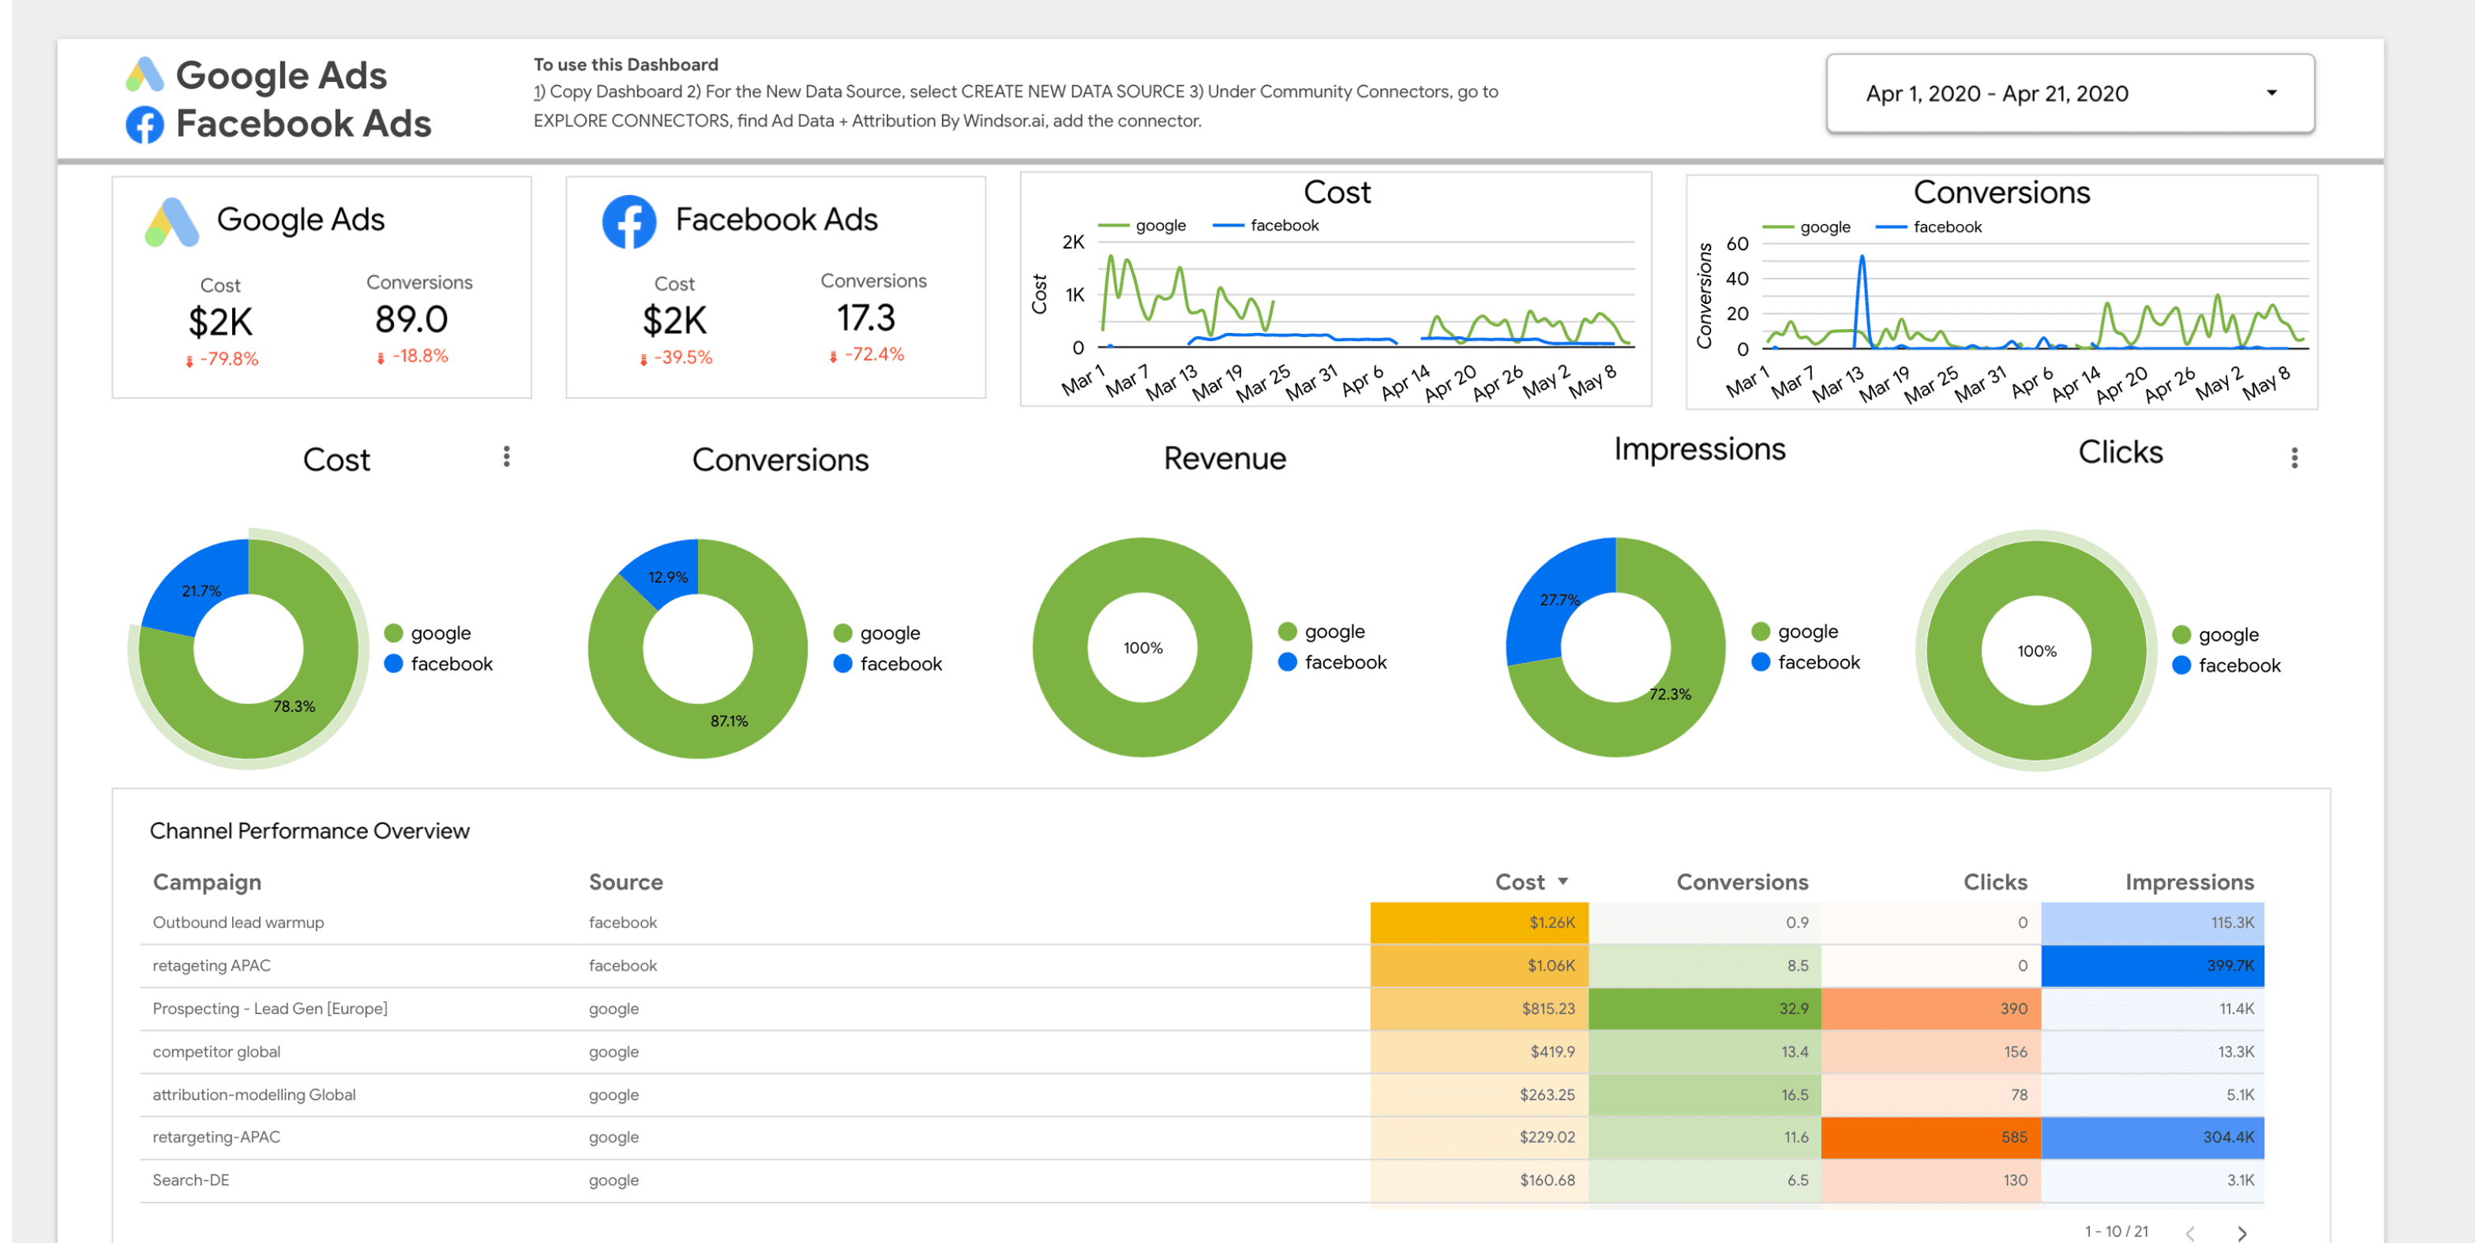Select the Search-DE campaign row
The image size is (2487, 1243).
click(1202, 1181)
